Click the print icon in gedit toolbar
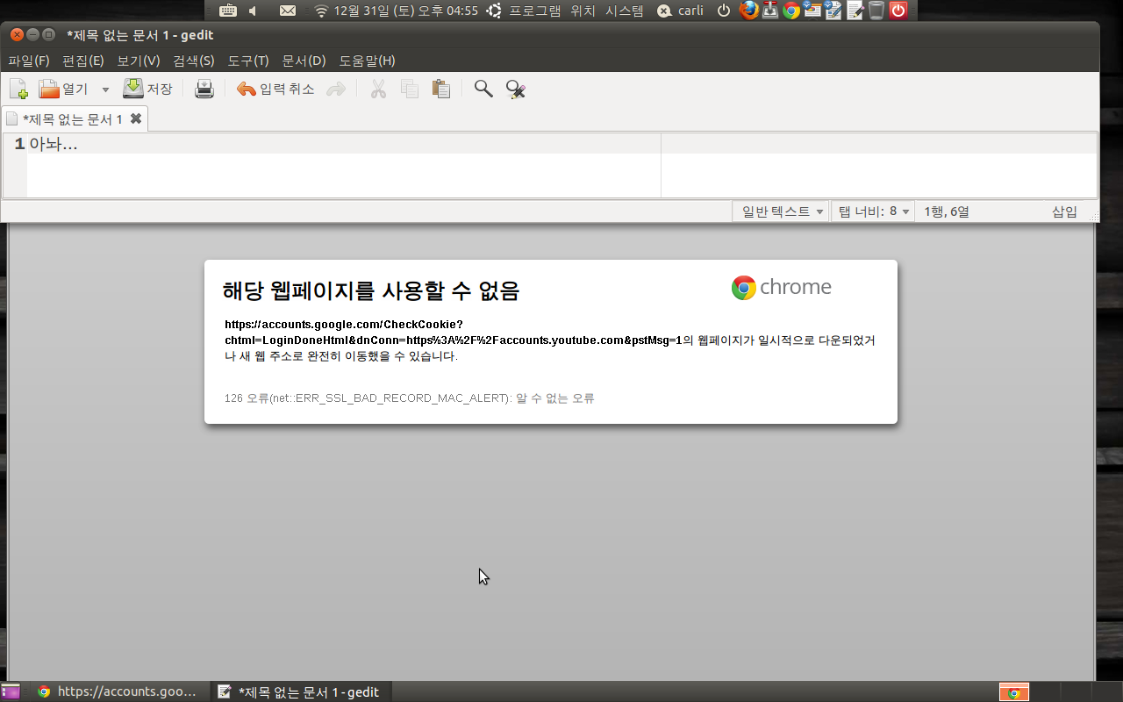1123x702 pixels. [x=204, y=89]
